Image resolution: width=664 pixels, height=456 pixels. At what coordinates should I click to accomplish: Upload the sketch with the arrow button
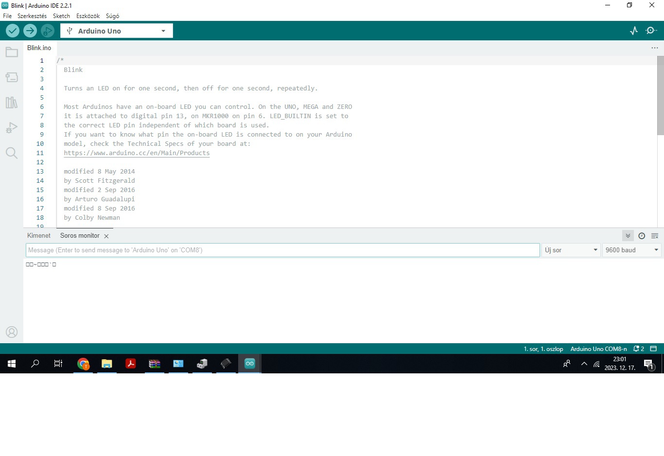point(30,31)
